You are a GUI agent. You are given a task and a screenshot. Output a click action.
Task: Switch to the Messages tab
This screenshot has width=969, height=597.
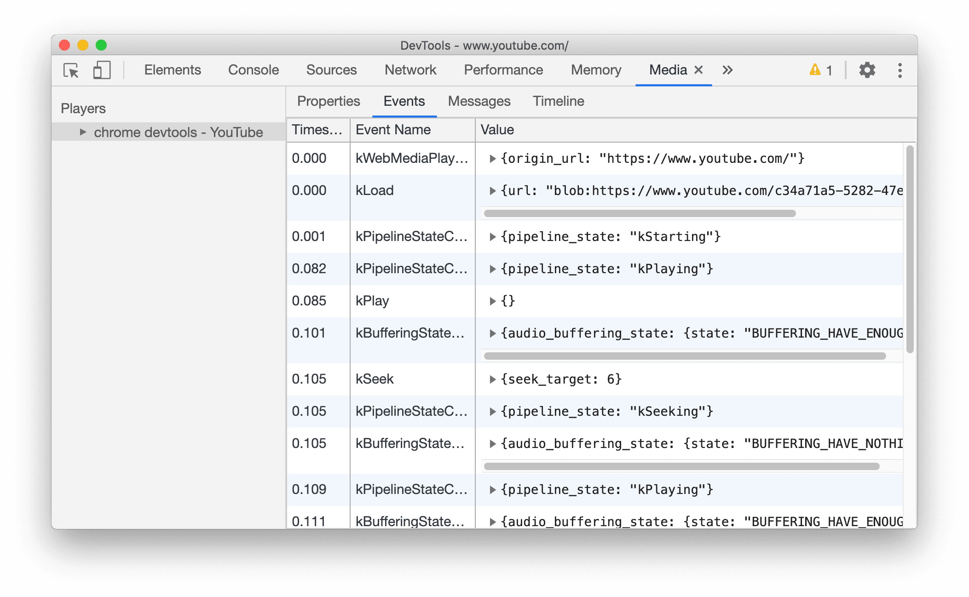click(x=479, y=100)
